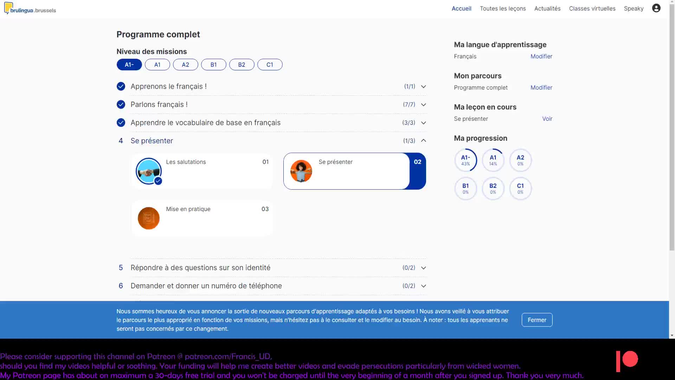Screen dimensions: 675x380
Task: Open Actualités menu item
Action: [547, 8]
